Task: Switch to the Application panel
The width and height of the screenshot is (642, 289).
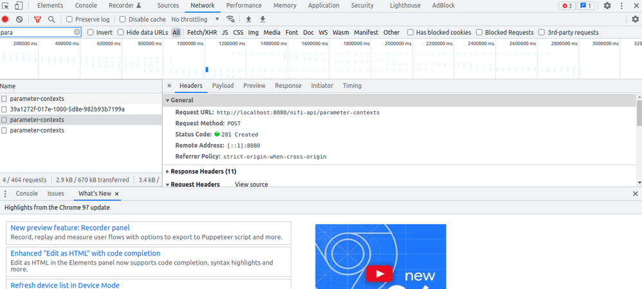Action: (x=324, y=6)
